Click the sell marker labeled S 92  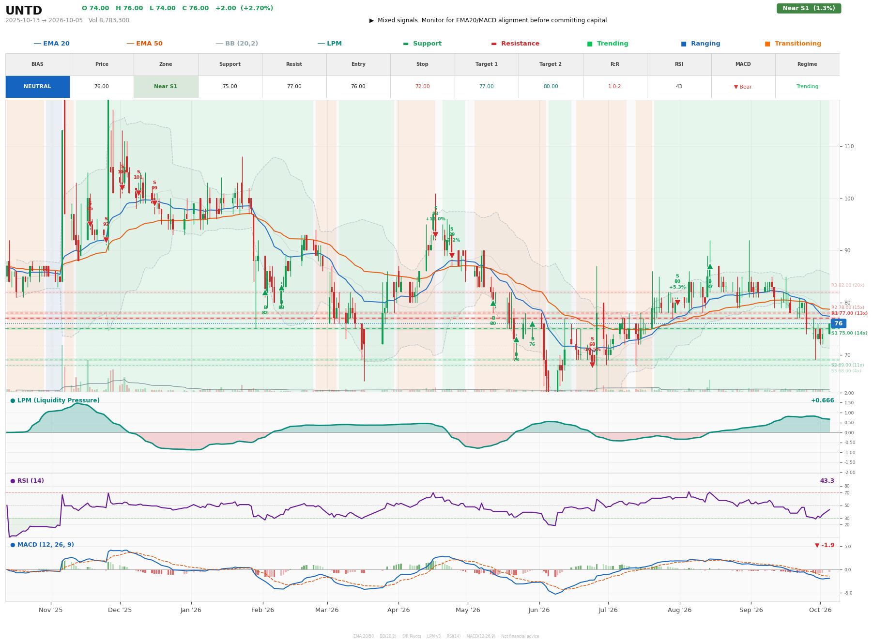point(106,240)
